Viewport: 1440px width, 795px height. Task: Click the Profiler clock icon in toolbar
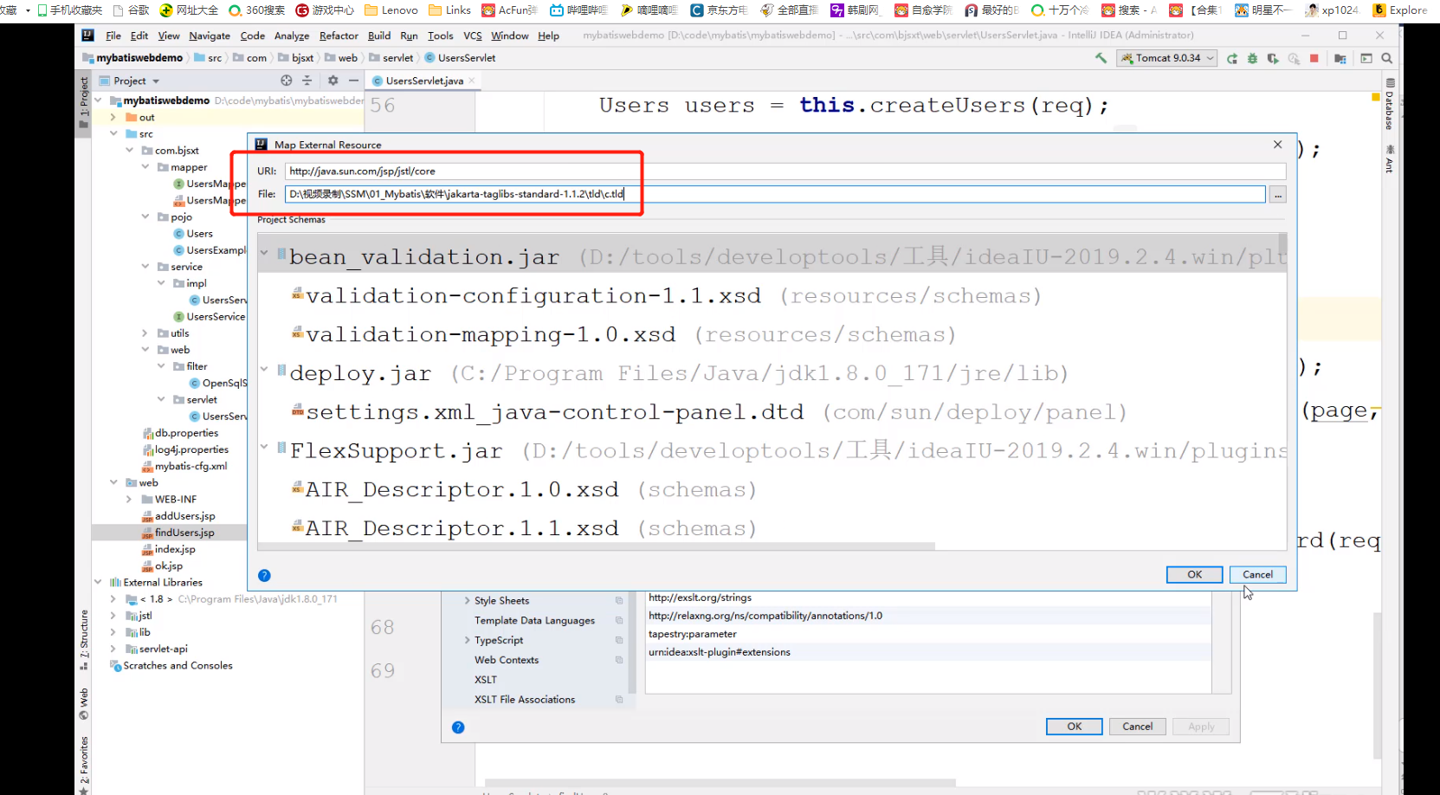[1294, 58]
